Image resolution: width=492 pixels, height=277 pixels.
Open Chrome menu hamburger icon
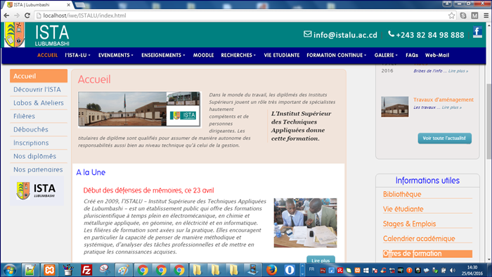coord(486,15)
